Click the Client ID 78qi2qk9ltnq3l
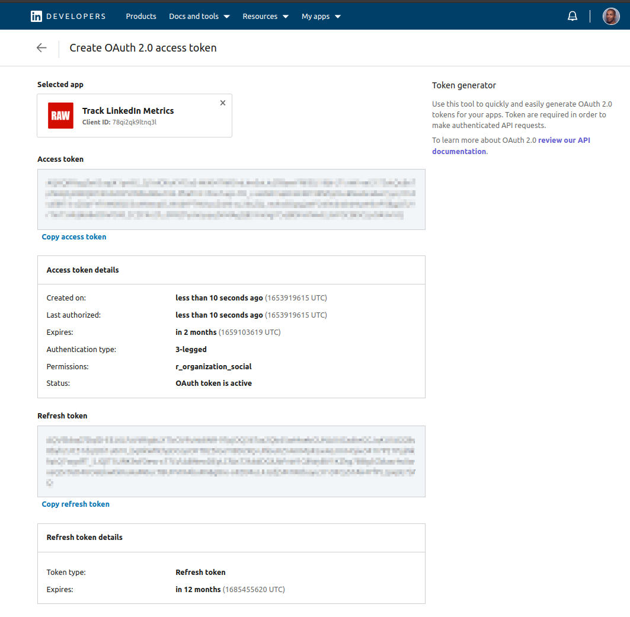The image size is (630, 617). [x=119, y=122]
